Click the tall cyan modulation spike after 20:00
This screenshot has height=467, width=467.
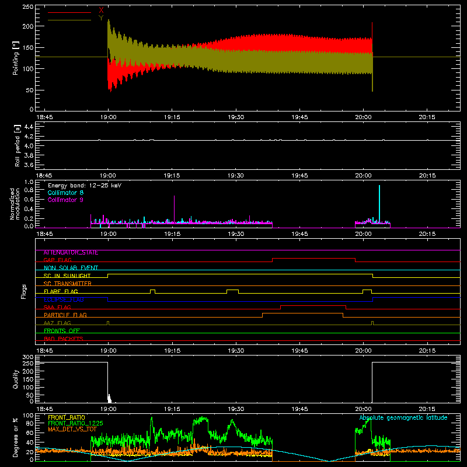click(379, 203)
